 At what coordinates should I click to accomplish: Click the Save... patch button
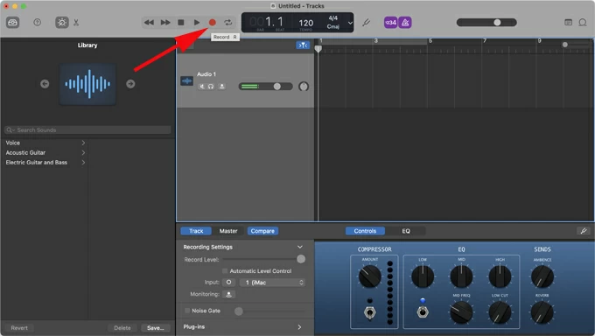[x=156, y=328]
